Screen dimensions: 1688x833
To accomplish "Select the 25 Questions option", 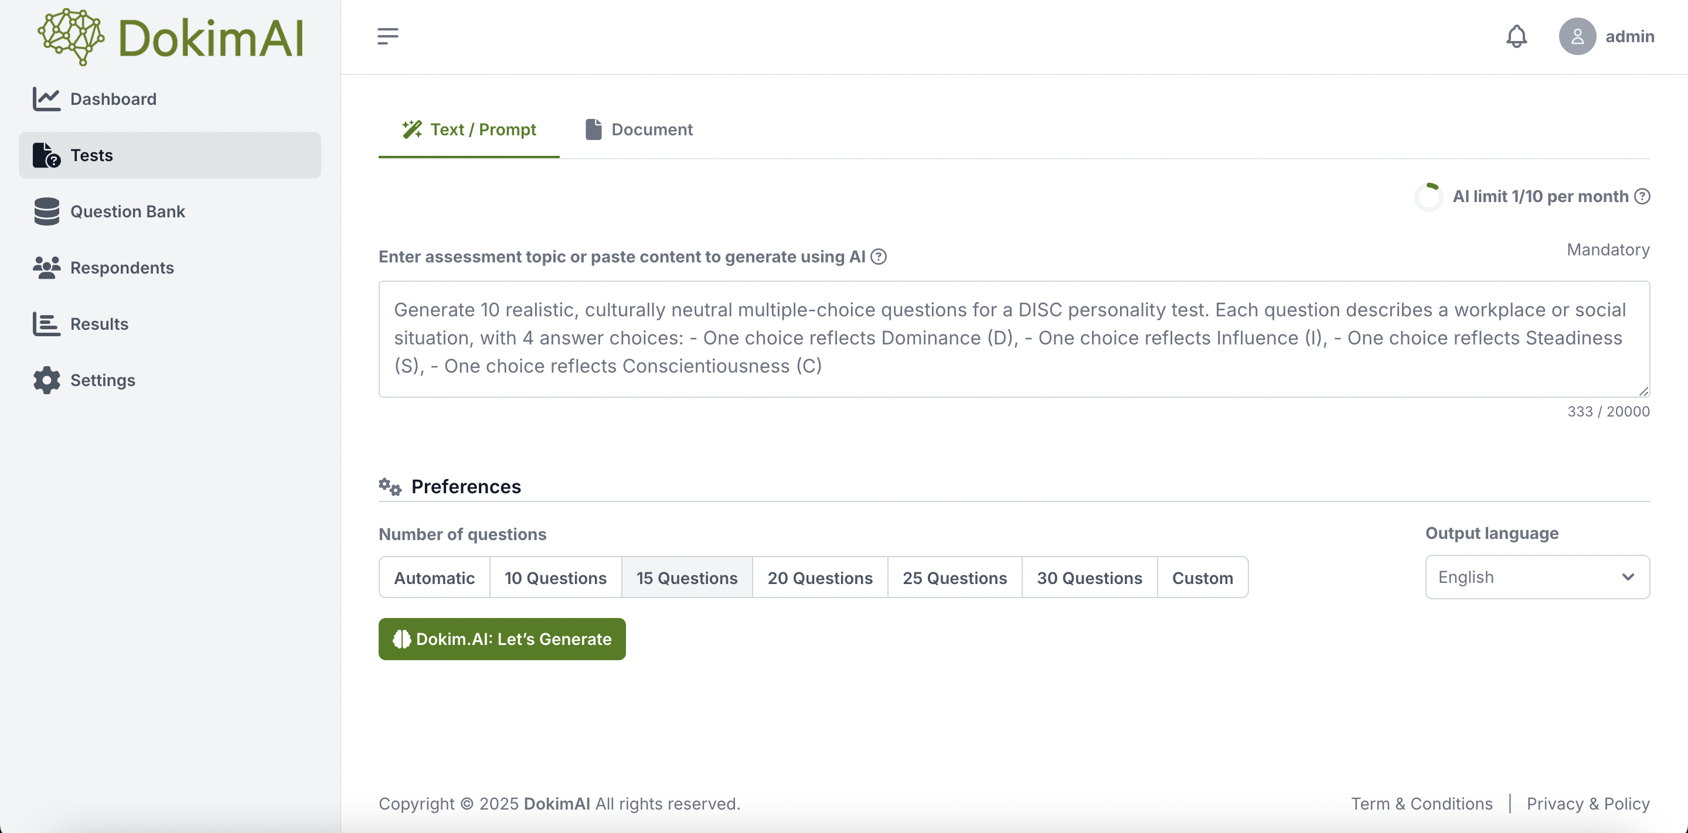I will pos(954,578).
